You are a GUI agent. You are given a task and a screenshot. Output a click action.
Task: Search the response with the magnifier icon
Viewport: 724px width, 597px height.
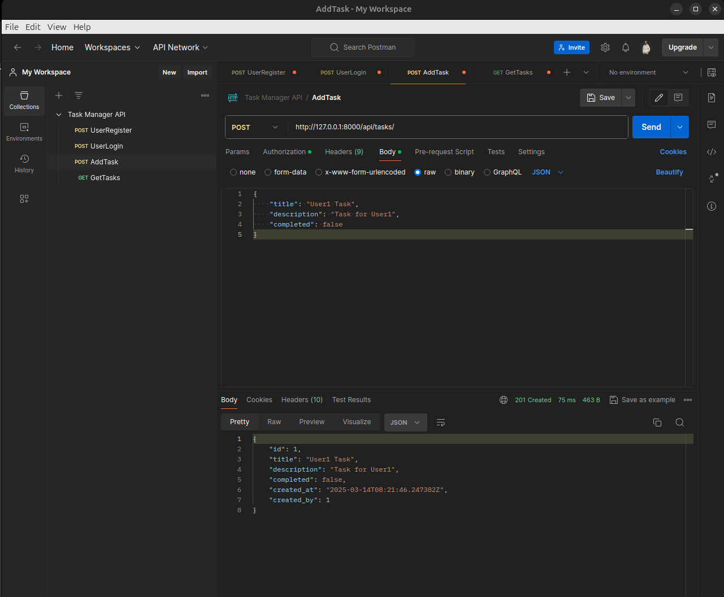coord(680,422)
